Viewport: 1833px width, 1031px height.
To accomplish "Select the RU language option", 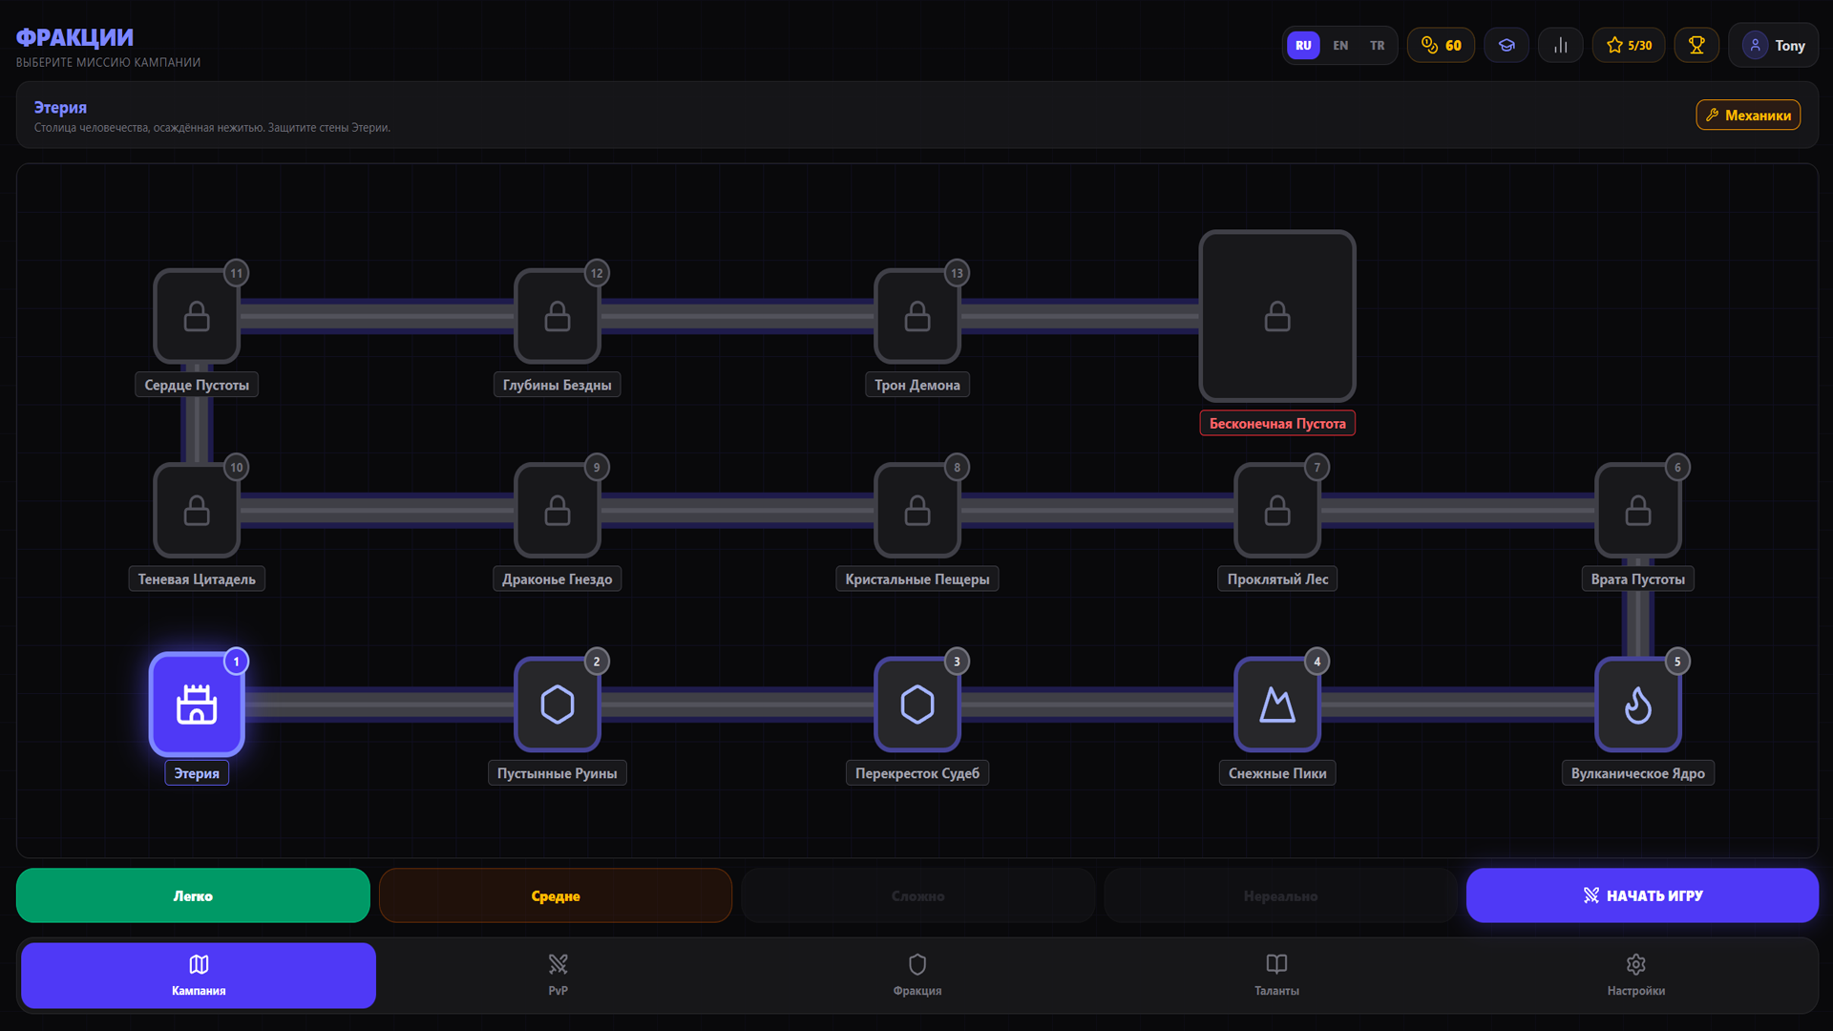I will coord(1303,45).
